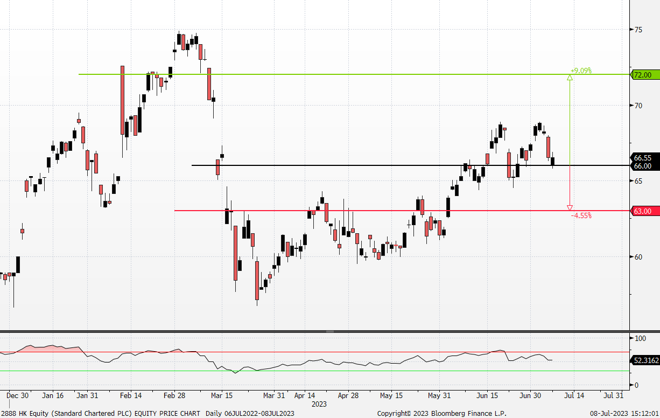The height and width of the screenshot is (418, 660).
Task: Click the Bloomberg Finance L.P. copyright text
Action: click(441, 413)
